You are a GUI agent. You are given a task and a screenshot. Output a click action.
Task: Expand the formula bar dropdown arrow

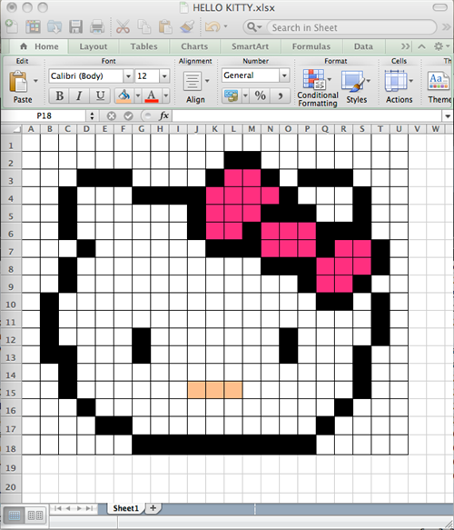click(x=448, y=116)
